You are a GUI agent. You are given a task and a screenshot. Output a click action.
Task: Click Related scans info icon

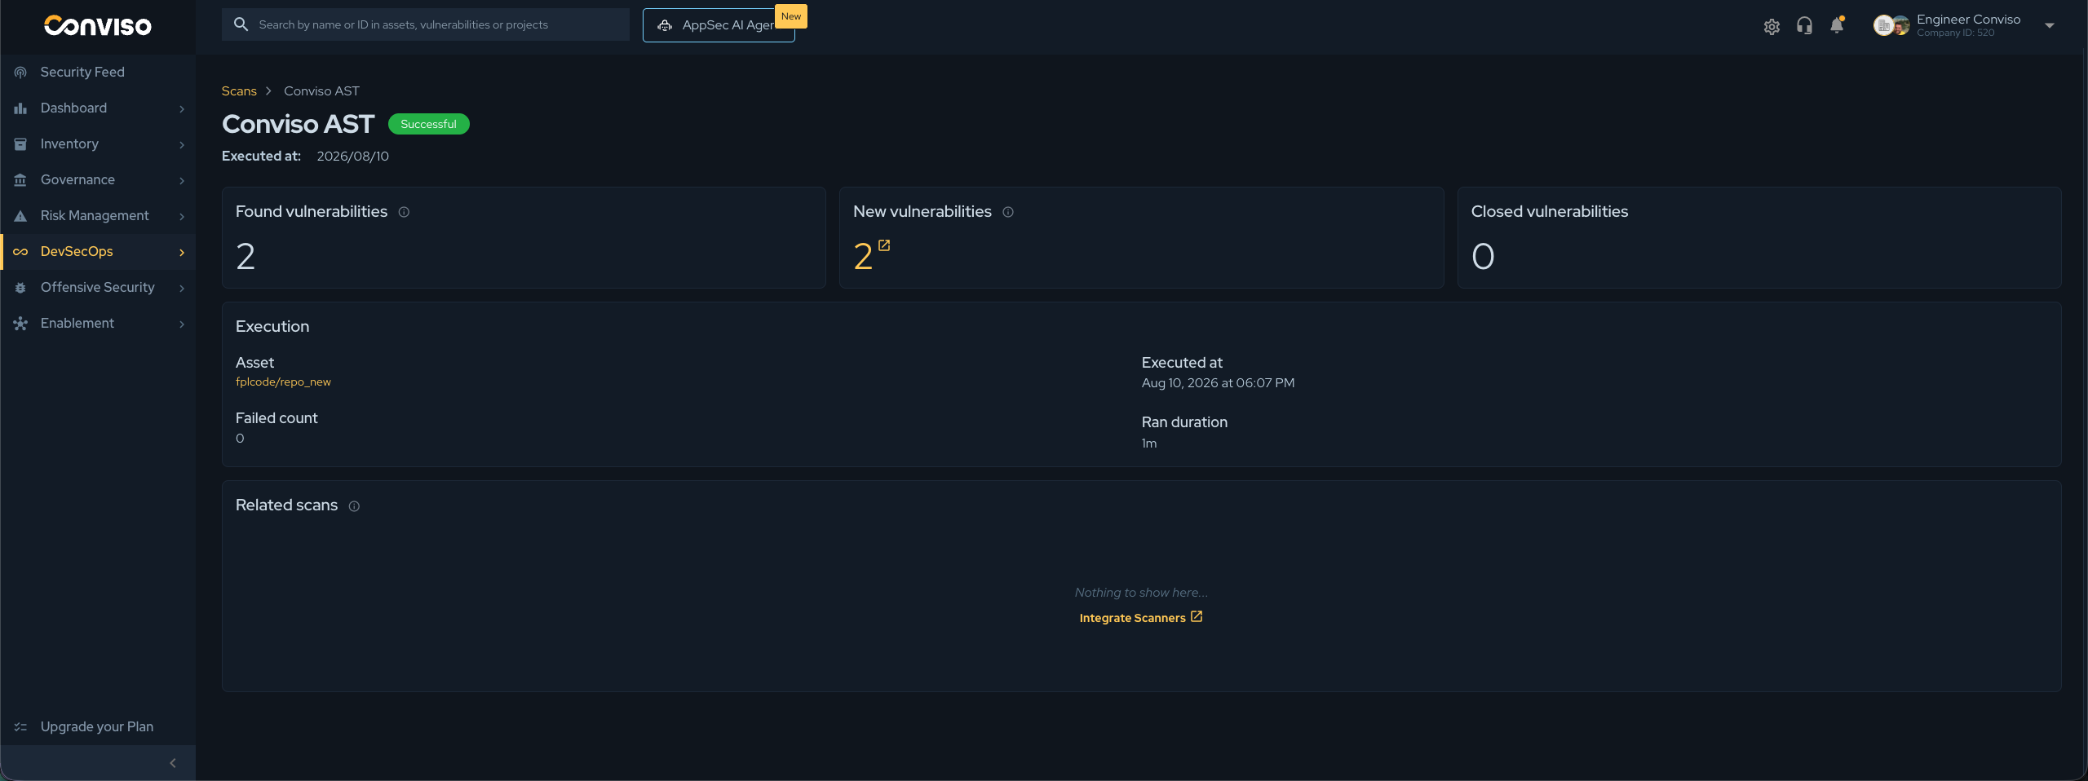pyautogui.click(x=354, y=506)
